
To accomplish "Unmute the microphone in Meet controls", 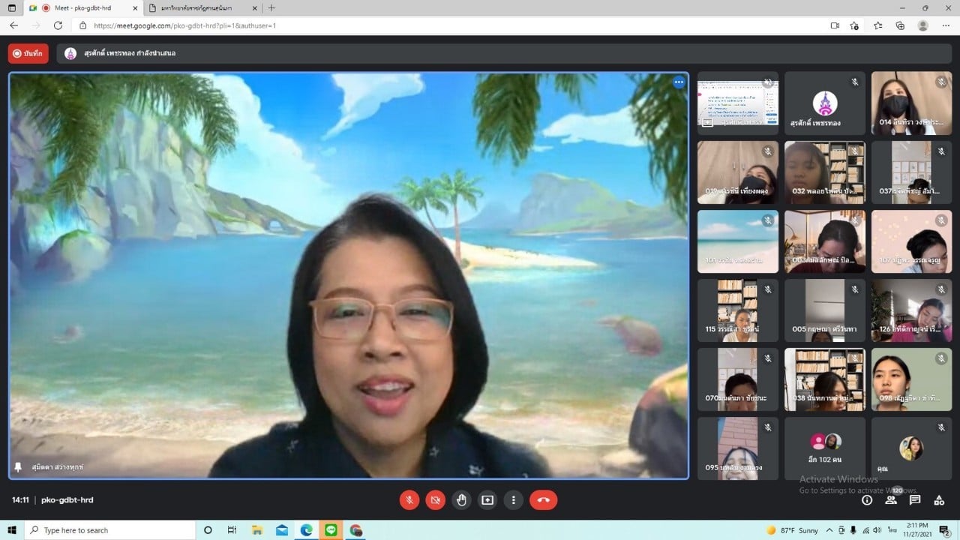I will (409, 499).
